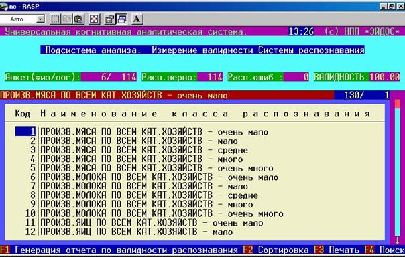The image size is (405, 257).
Task: Click F2 Сортировка function key label
Action: pos(276,250)
